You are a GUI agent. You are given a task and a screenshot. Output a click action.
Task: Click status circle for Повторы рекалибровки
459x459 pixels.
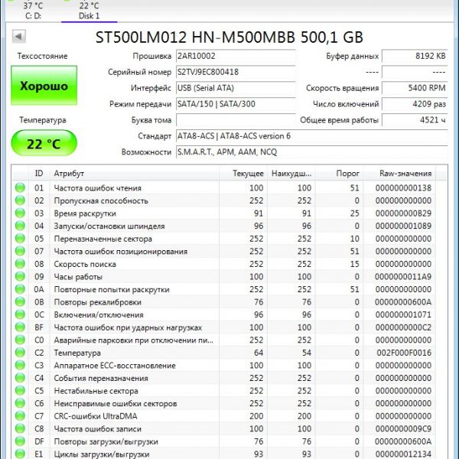(20, 302)
